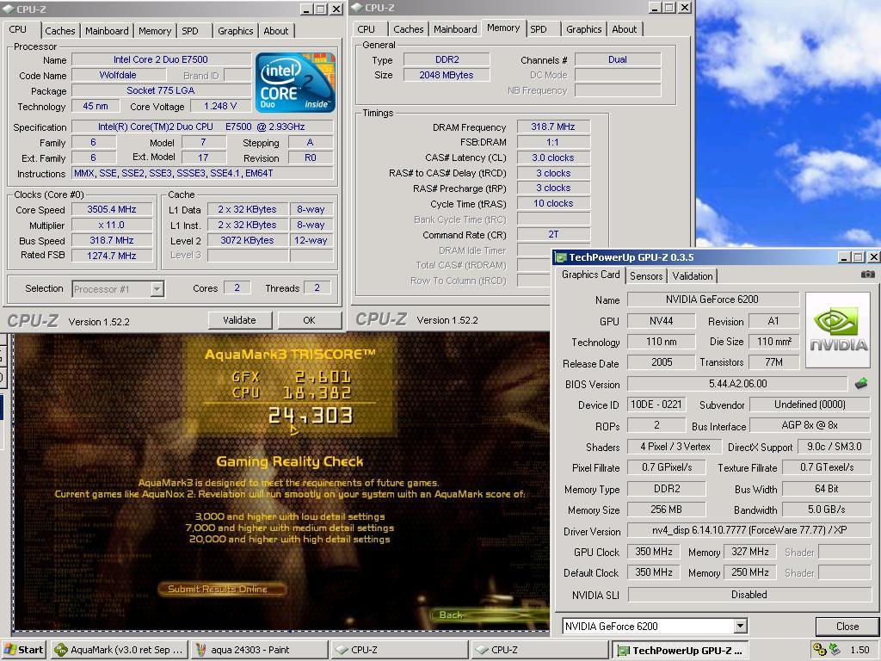881x661 pixels.
Task: Open aqua 24303 - Paint taskbar item
Action: pyautogui.click(x=259, y=650)
